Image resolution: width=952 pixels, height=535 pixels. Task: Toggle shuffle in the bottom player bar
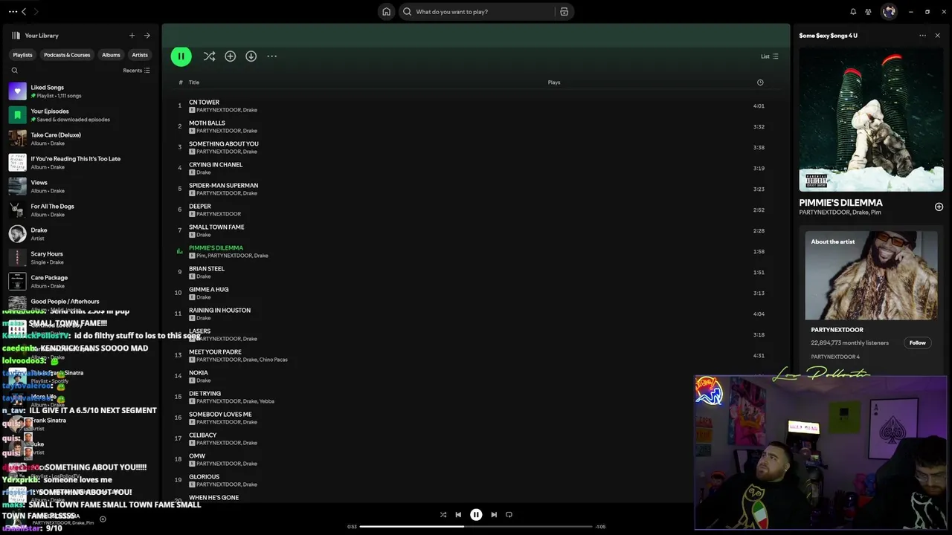443,514
